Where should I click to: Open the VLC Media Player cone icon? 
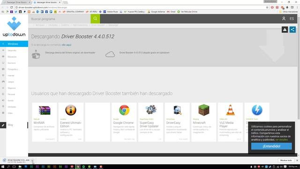click(x=230, y=110)
